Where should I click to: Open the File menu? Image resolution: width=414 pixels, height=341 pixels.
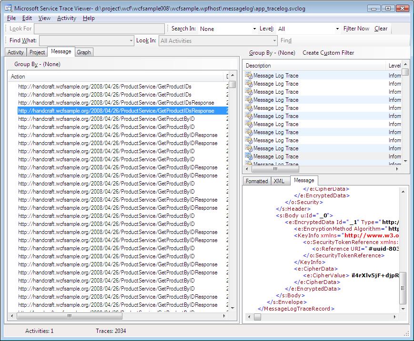tap(11, 18)
